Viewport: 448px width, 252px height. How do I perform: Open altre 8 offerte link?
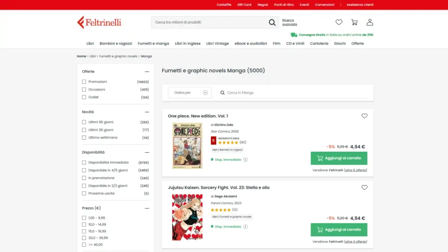coord(355,170)
